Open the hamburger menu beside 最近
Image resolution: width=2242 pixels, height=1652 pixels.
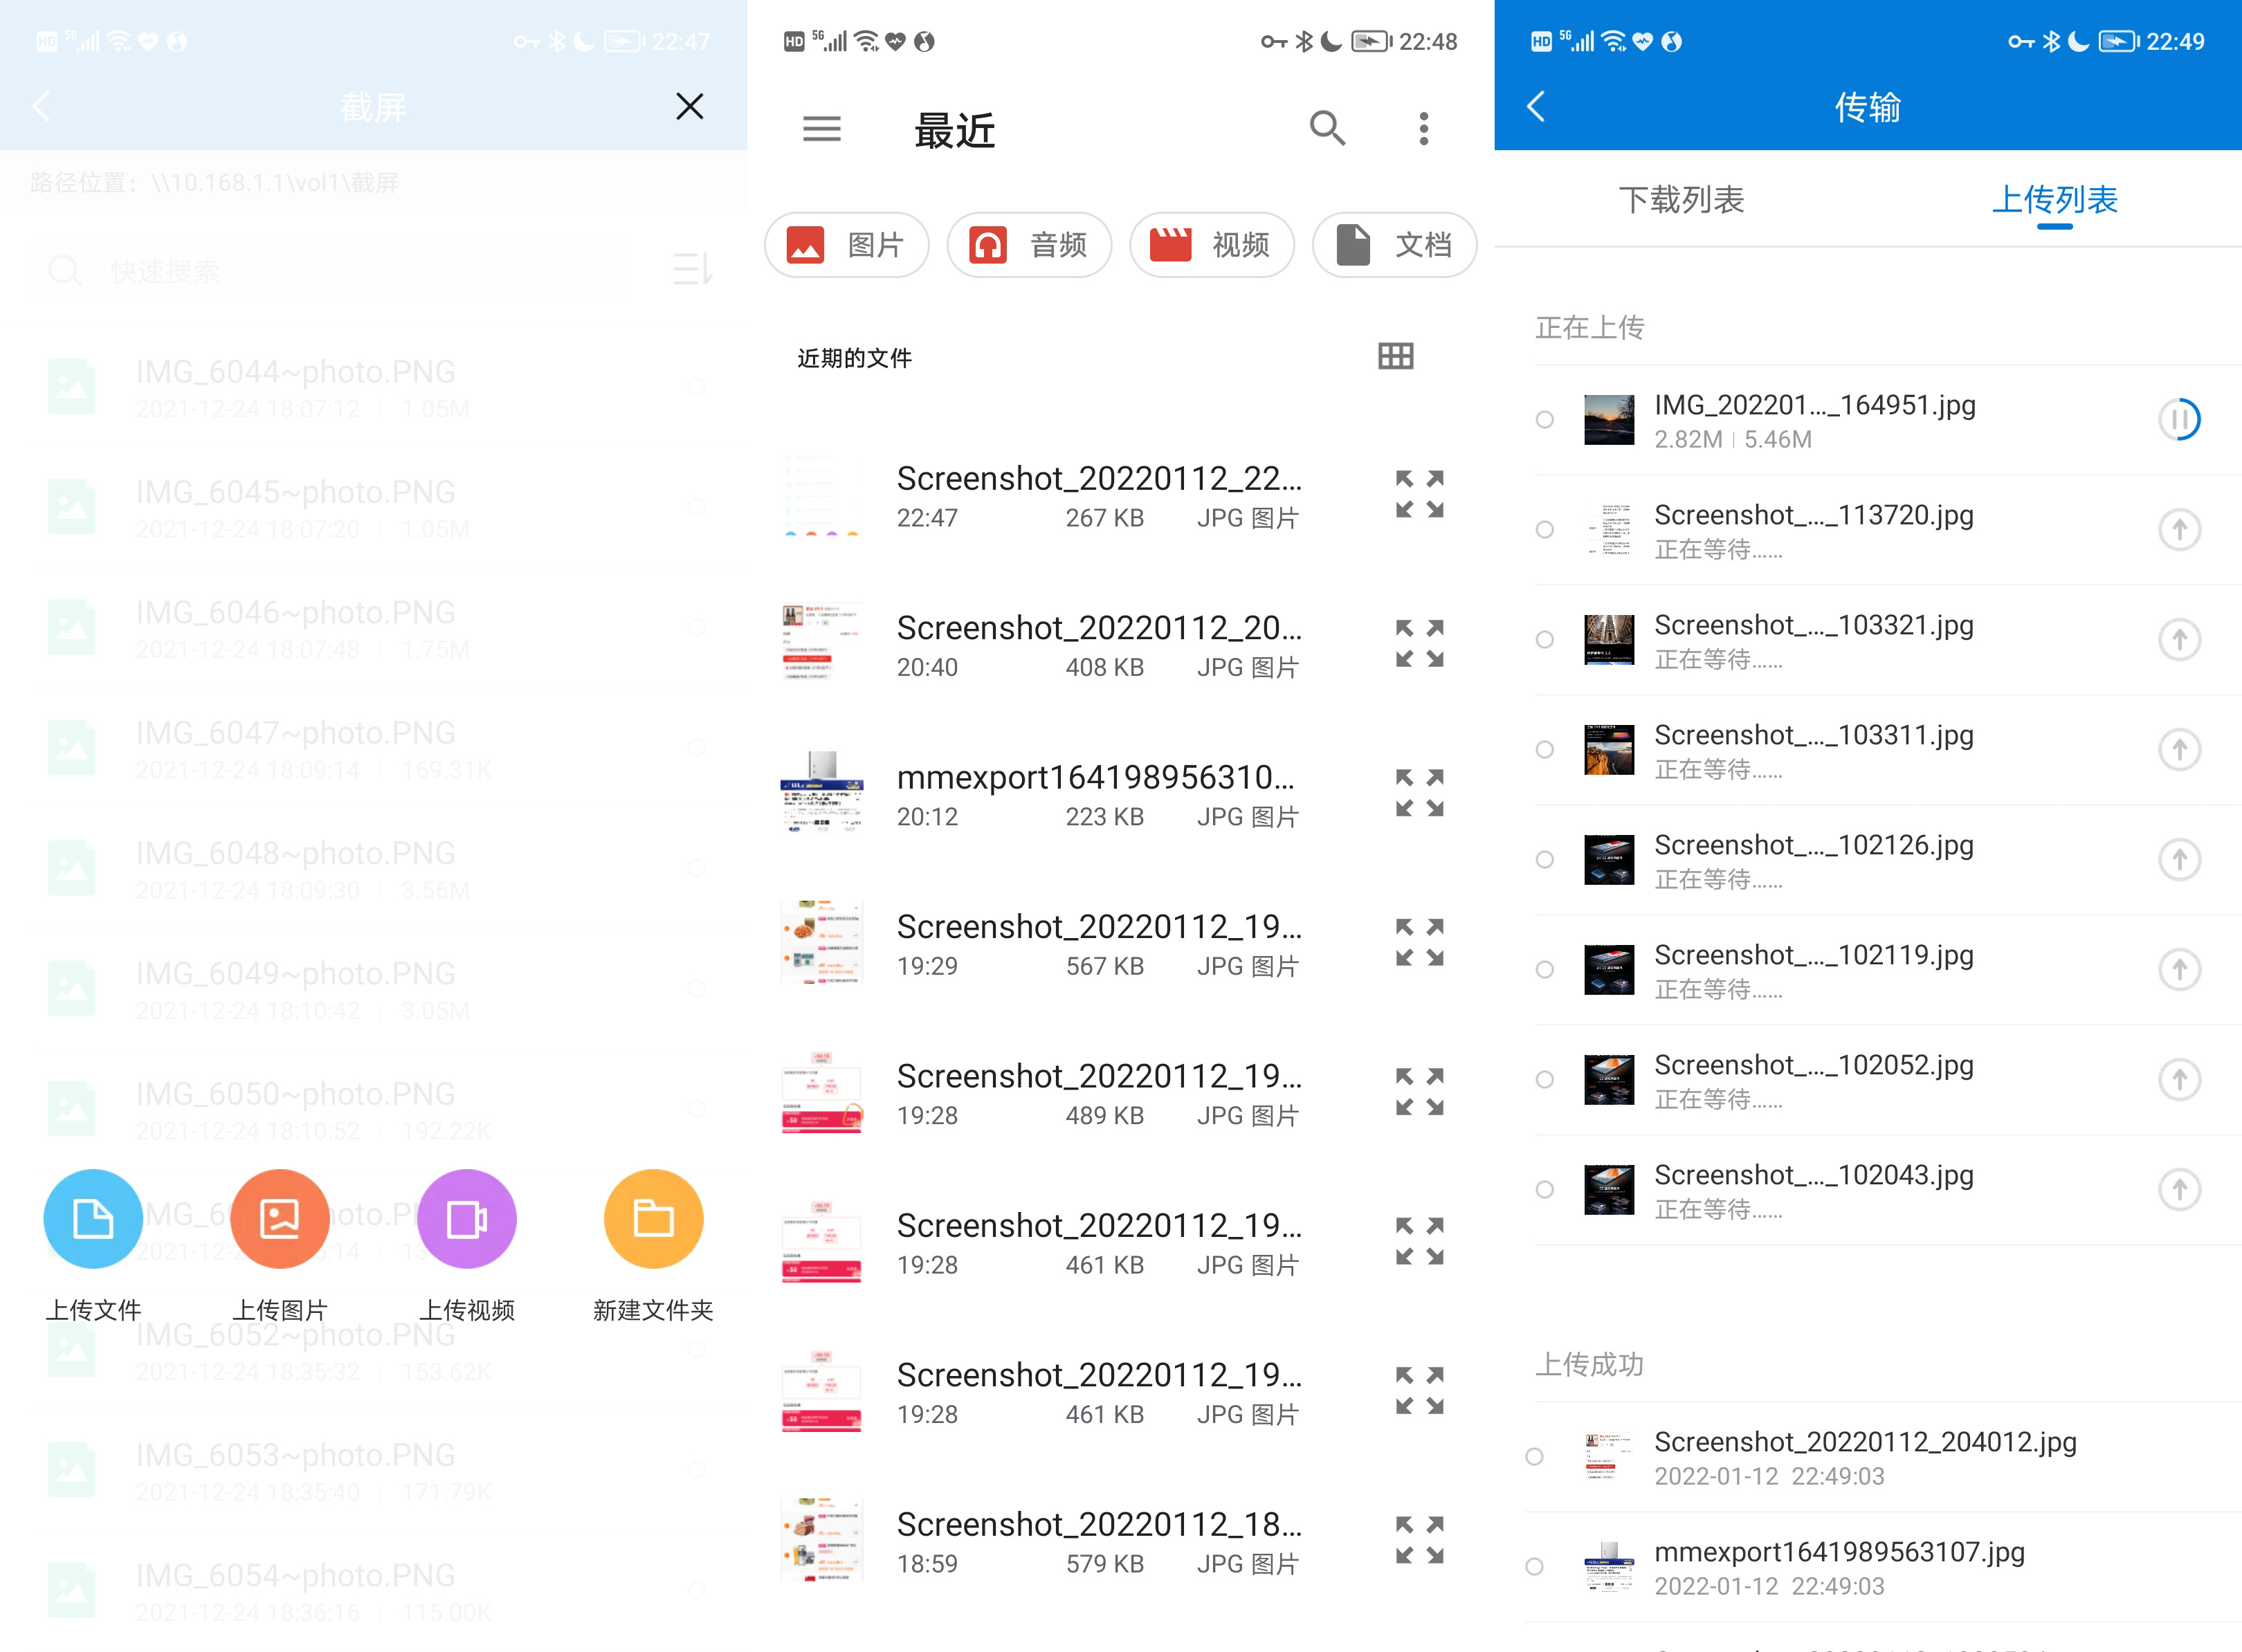[821, 129]
